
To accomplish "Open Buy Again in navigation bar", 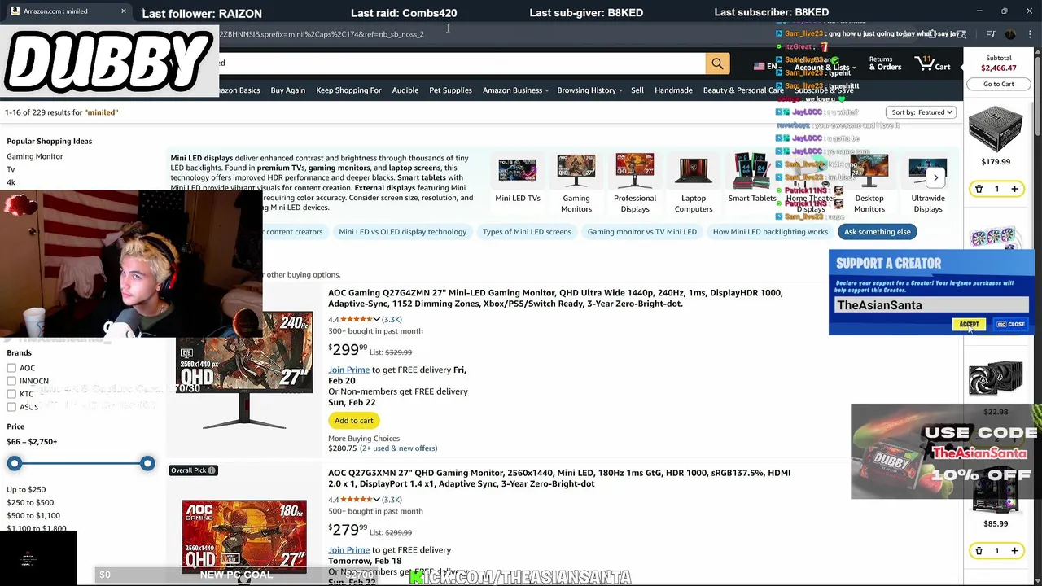I will [287, 90].
